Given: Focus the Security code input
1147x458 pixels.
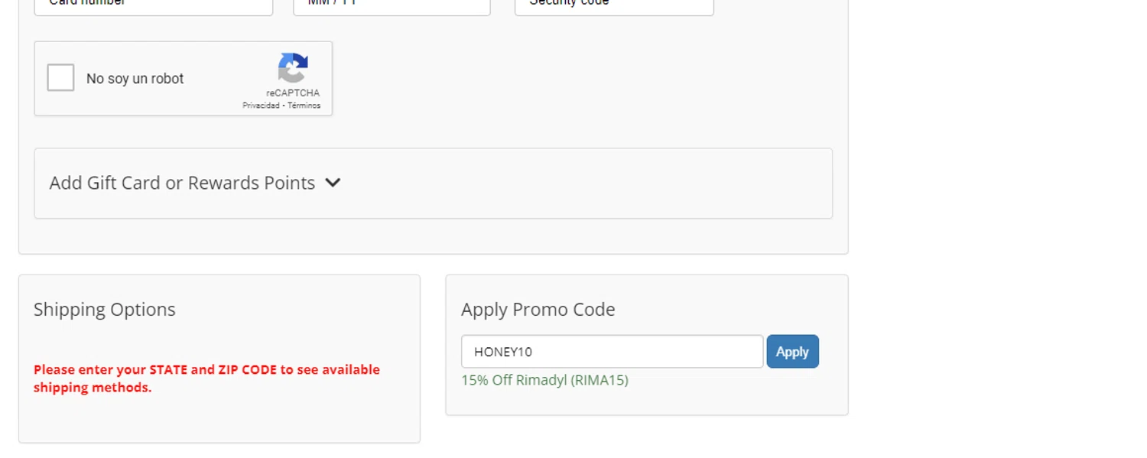Looking at the screenshot, I should point(614,6).
